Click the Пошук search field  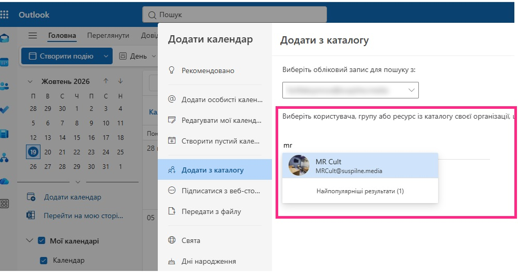click(235, 15)
